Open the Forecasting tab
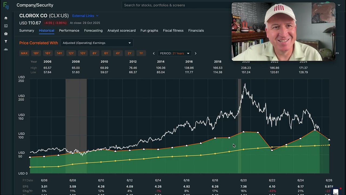This screenshot has height=195, width=346. [x=93, y=31]
